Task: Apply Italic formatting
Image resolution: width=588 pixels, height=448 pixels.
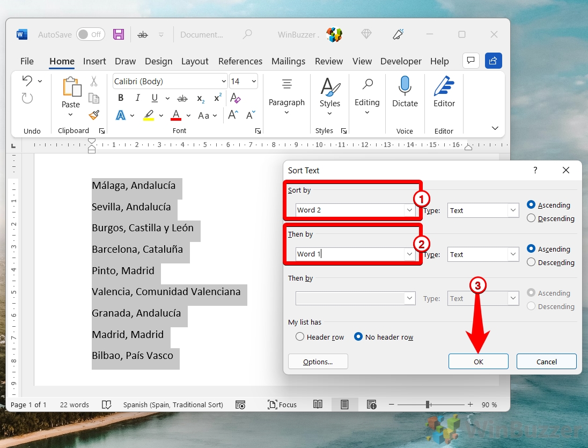Action: click(138, 98)
